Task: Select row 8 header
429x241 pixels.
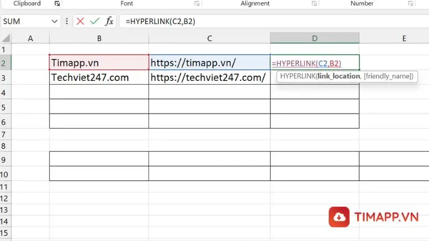Action: coord(5,146)
